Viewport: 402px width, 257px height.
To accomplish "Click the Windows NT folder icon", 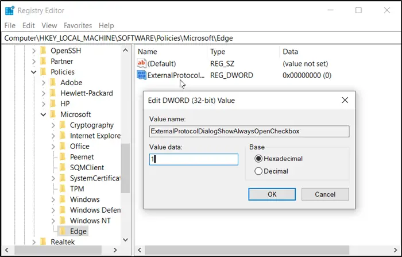I will click(63, 221).
